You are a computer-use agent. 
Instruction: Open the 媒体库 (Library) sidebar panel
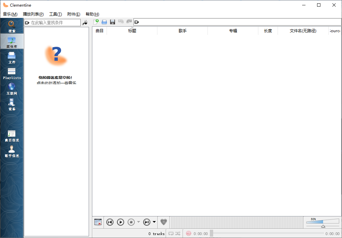click(12, 41)
